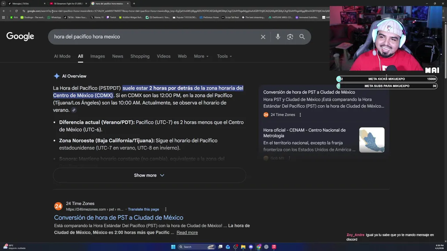Click Read more on the first result
Image resolution: width=447 pixels, height=251 pixels.
187,233
